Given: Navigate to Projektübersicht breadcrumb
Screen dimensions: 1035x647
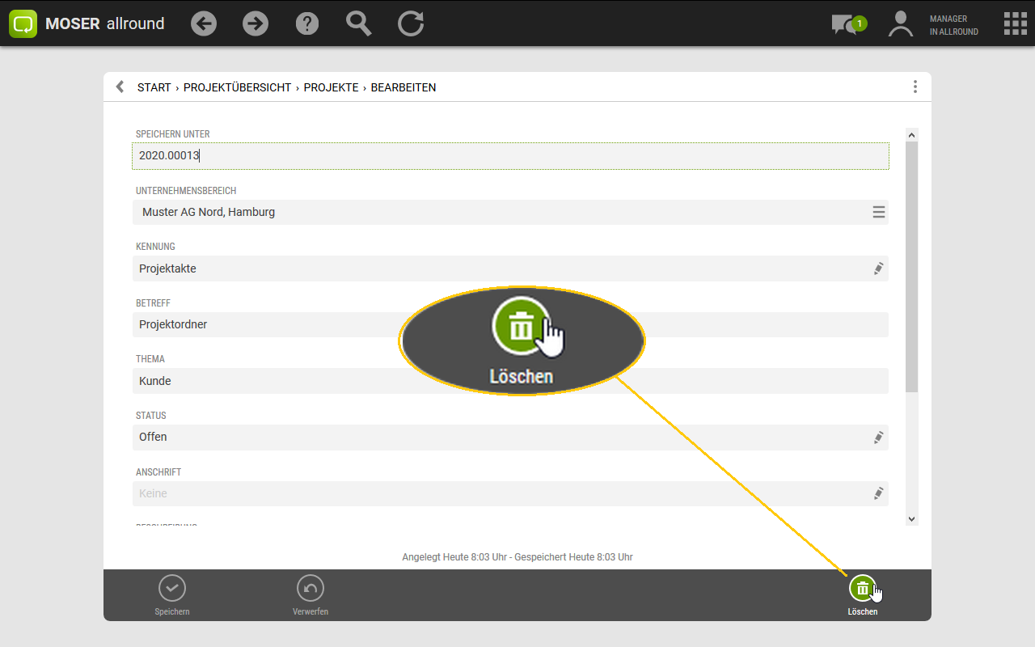Looking at the screenshot, I should pyautogui.click(x=237, y=87).
